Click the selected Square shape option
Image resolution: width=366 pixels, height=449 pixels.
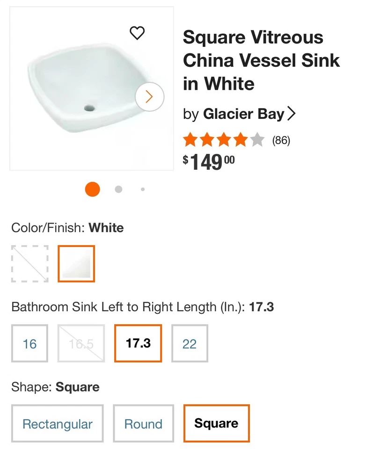pos(216,423)
